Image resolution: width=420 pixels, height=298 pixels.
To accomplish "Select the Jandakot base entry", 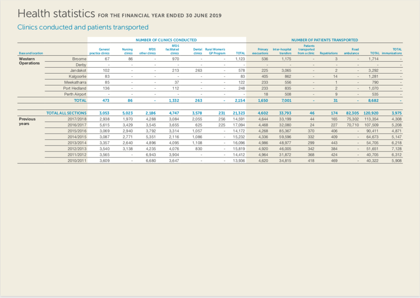I will coord(79,70).
